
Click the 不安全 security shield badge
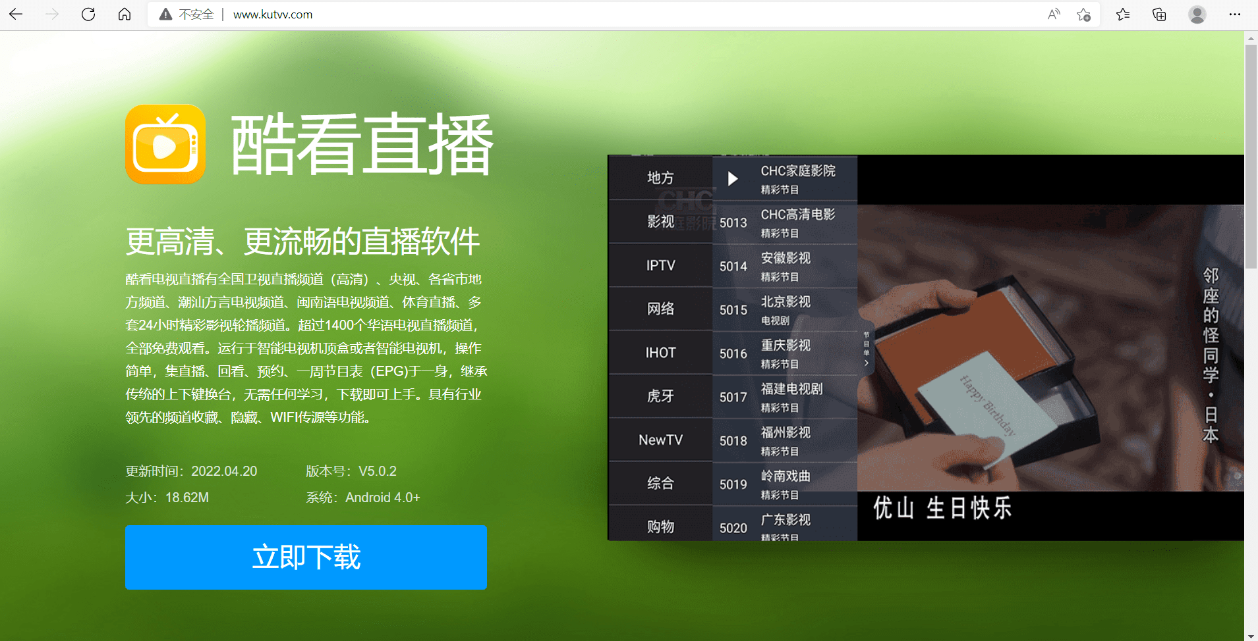tap(186, 14)
